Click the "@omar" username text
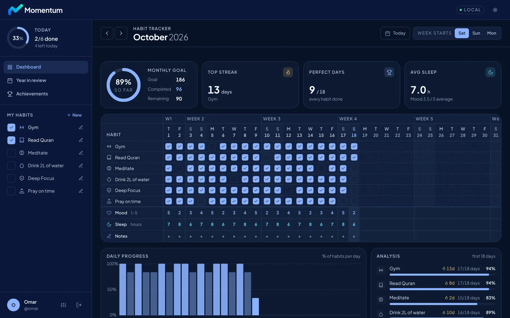This screenshot has height=318, width=510. 31,308
